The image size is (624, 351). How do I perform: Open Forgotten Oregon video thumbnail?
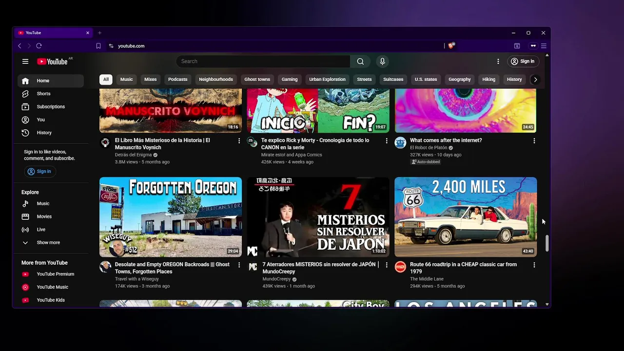(171, 217)
